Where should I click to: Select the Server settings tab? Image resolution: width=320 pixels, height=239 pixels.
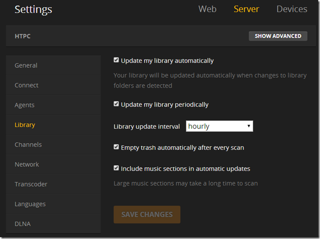[x=246, y=9]
